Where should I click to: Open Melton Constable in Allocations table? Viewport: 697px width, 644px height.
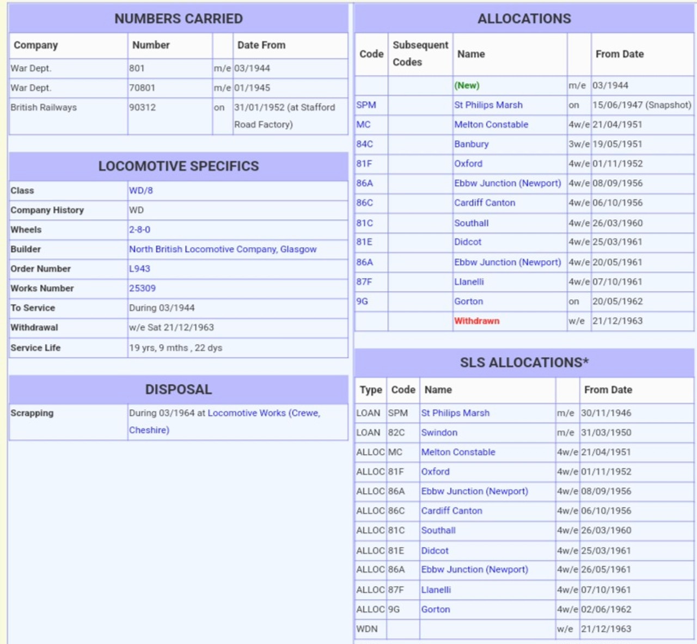491,125
